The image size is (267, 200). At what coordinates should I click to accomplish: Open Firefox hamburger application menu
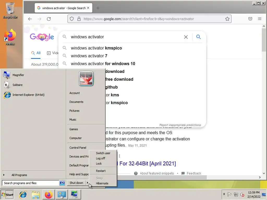pyautogui.click(x=260, y=19)
